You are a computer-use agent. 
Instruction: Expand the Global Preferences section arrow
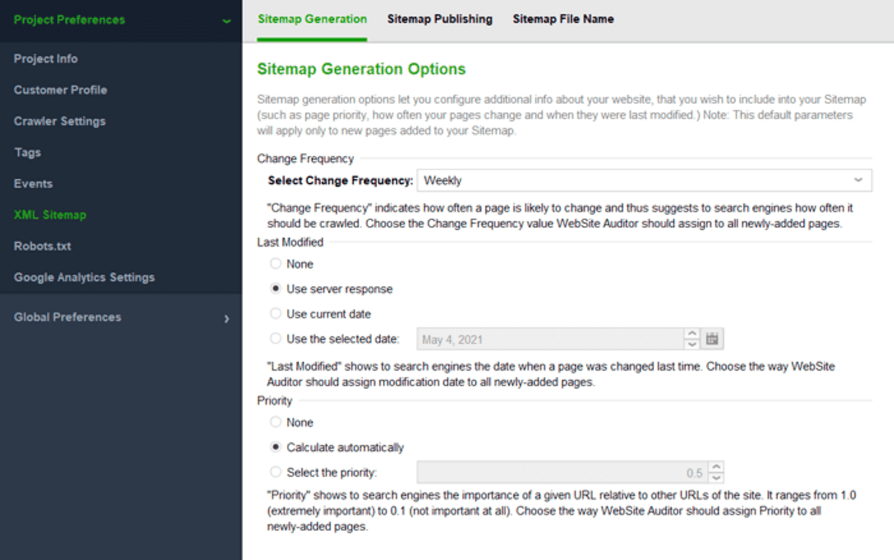point(226,318)
